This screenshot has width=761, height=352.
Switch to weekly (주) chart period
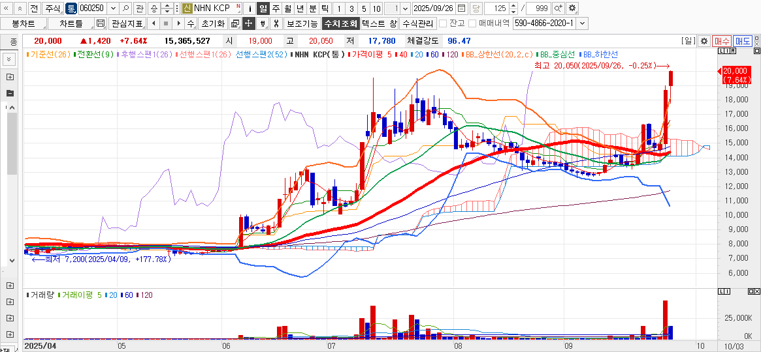click(x=276, y=8)
